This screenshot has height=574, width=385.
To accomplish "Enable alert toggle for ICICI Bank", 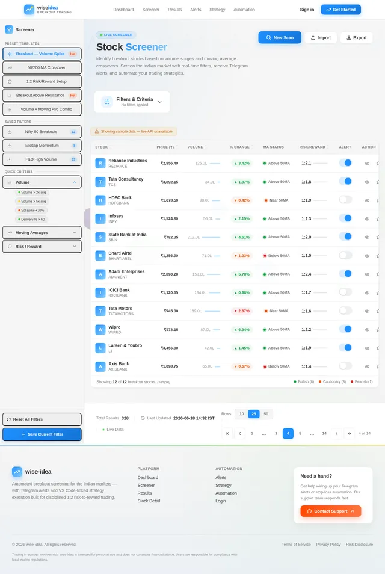I will tap(345, 292).
